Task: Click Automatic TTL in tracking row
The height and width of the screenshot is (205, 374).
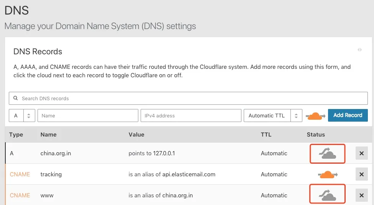Action: [x=274, y=174]
